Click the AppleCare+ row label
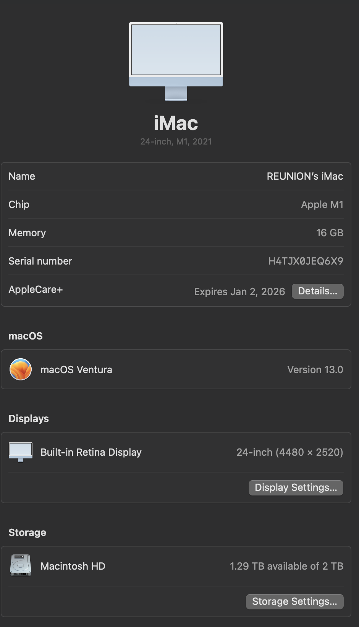The image size is (359, 627). coord(36,289)
